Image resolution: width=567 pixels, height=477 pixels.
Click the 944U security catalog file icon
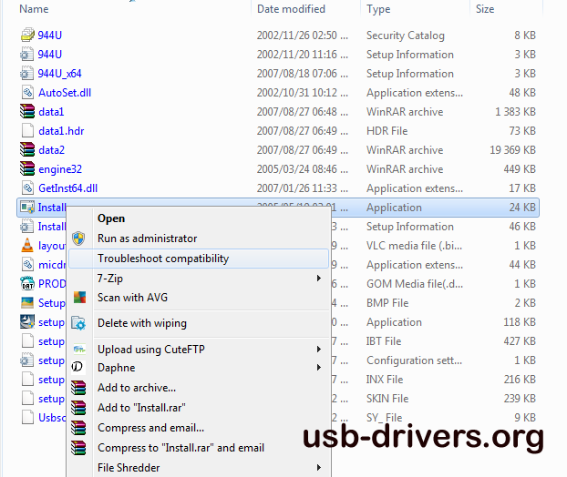[x=27, y=35]
